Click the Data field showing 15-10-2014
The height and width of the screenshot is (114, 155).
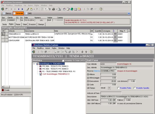point(29,20)
